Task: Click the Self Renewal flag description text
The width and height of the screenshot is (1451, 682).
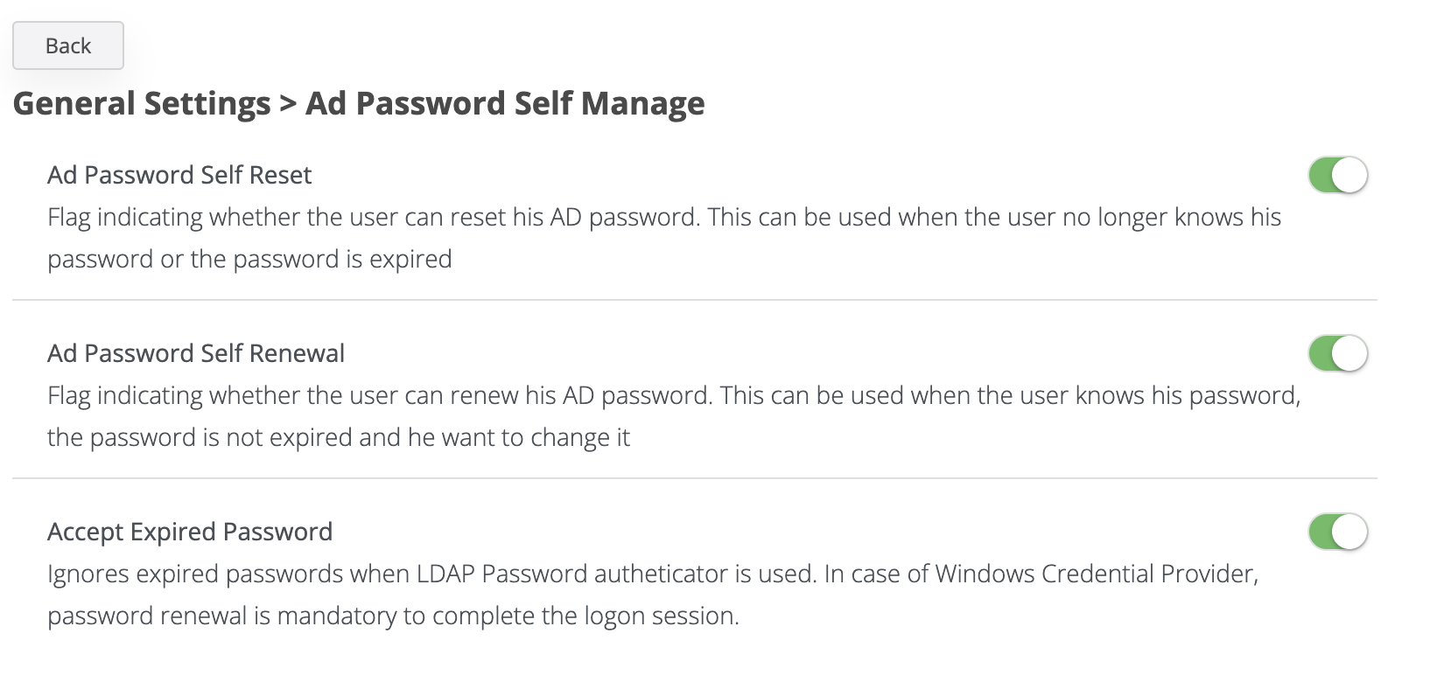Action: (674, 395)
